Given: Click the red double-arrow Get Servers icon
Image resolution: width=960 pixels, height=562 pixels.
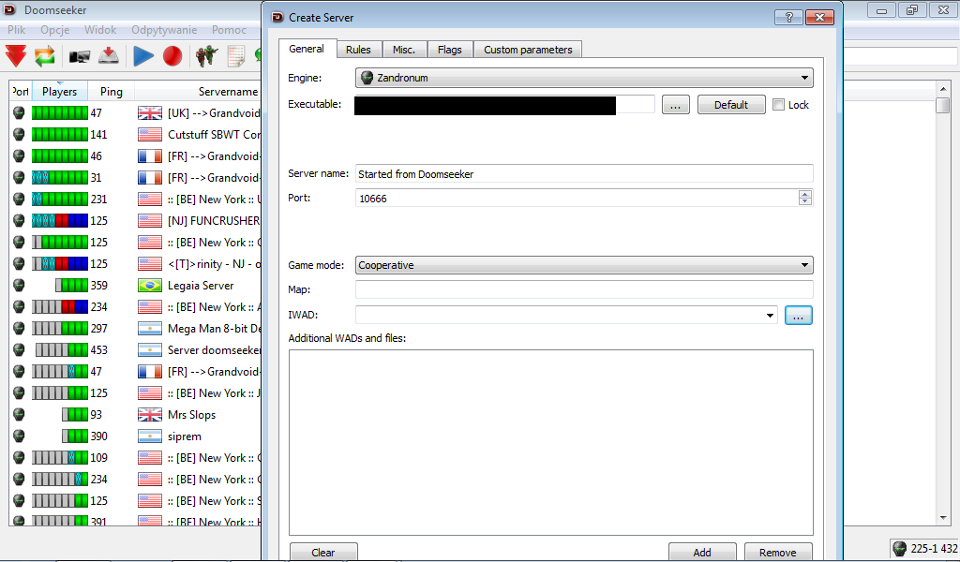Looking at the screenshot, I should [16, 56].
